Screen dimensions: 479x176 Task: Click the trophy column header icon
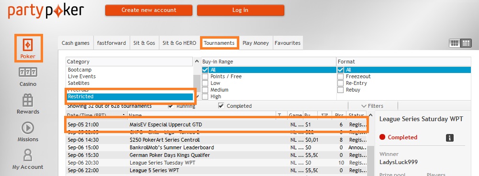(x=324, y=115)
